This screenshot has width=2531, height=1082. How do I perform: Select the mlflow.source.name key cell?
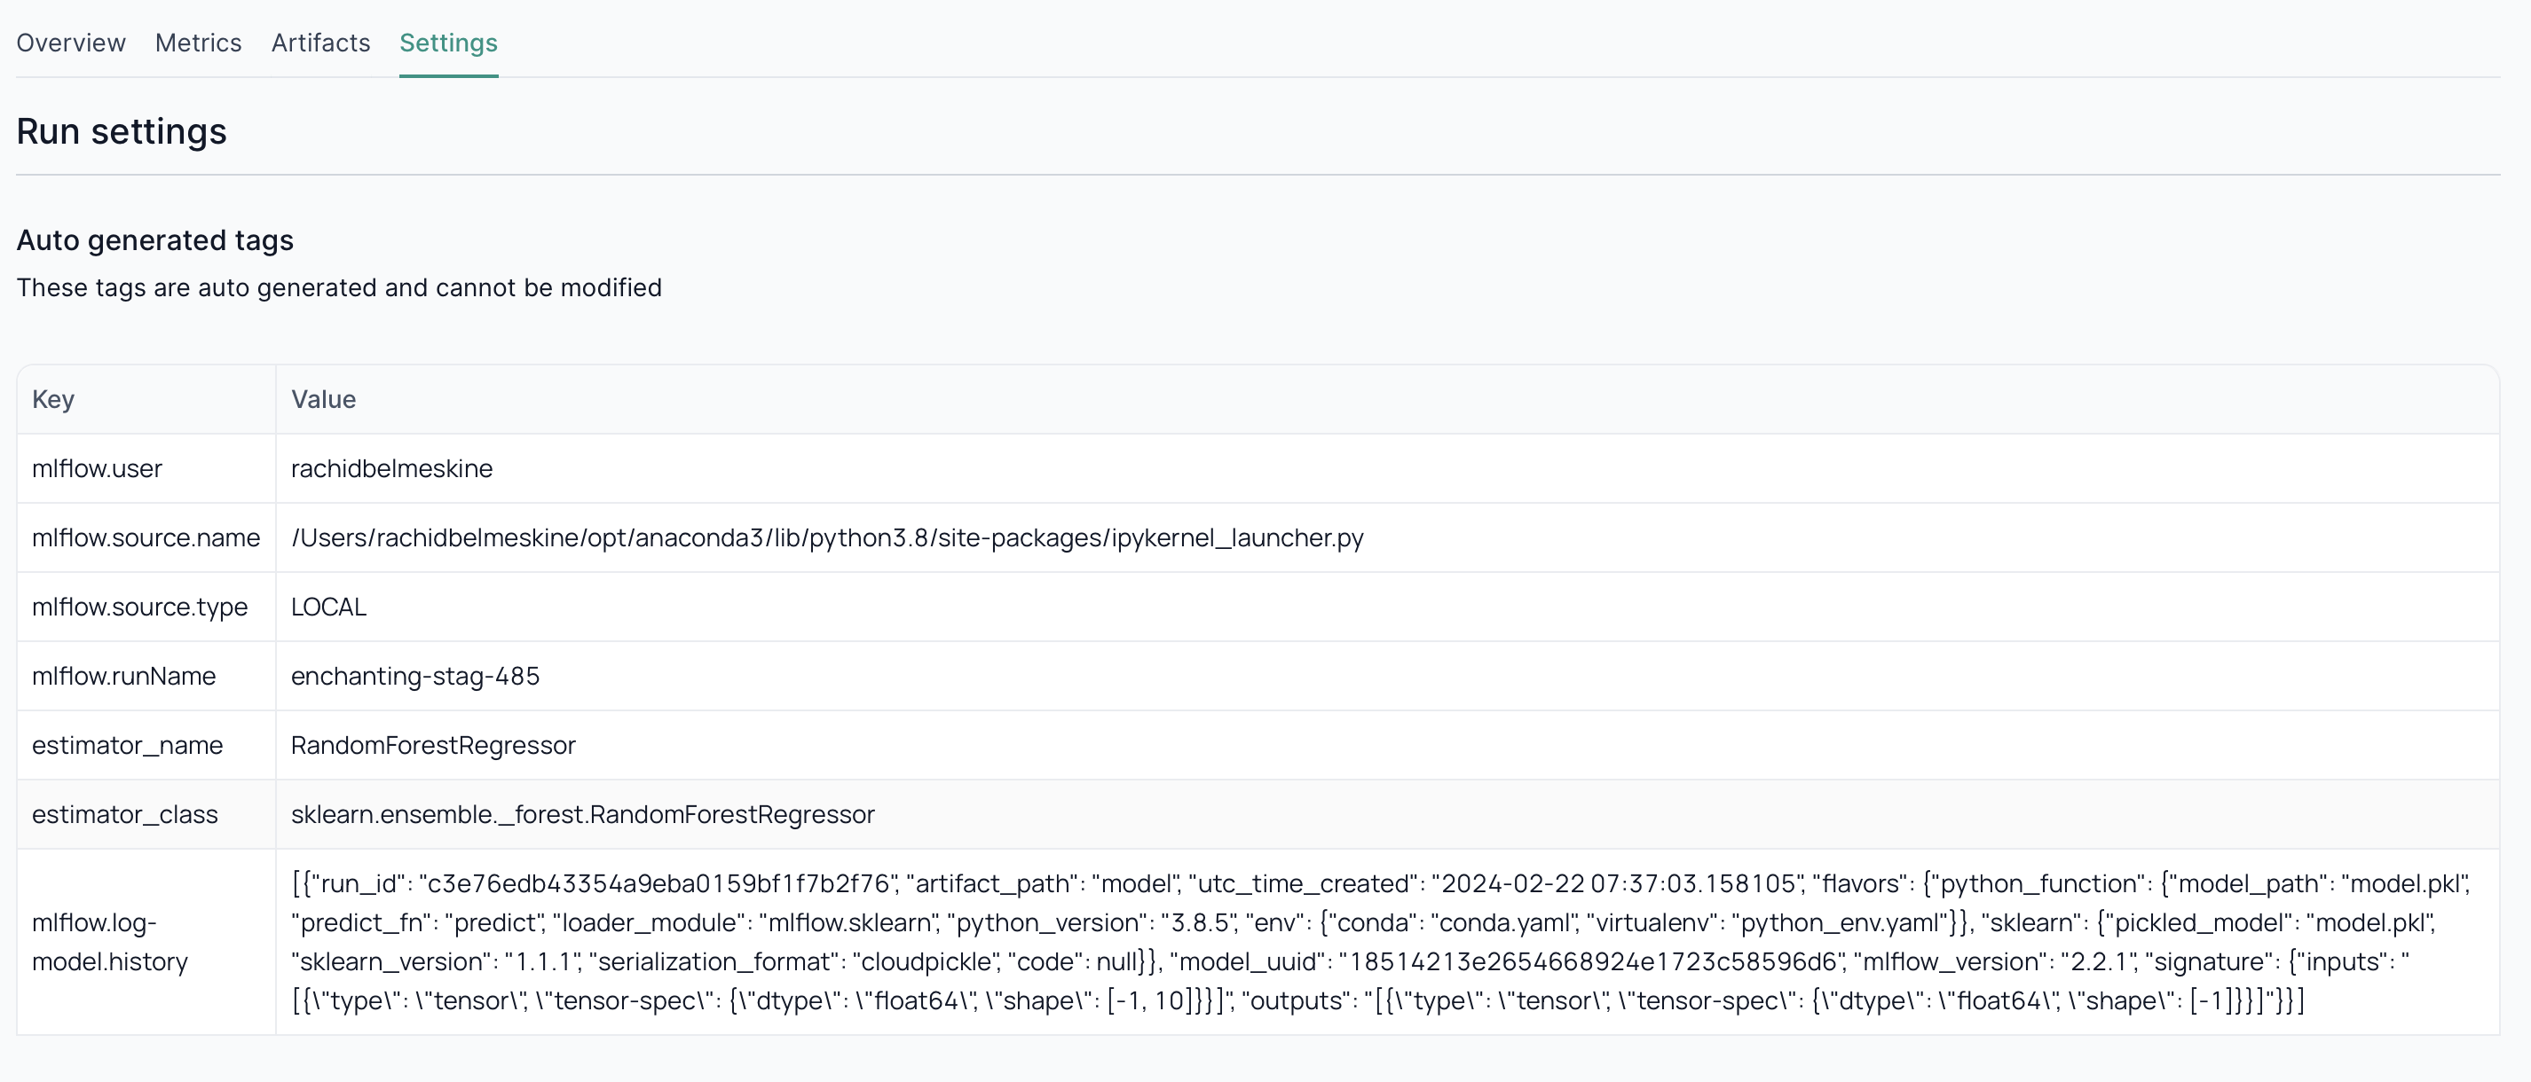146,538
